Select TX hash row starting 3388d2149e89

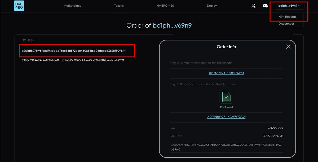73,60
